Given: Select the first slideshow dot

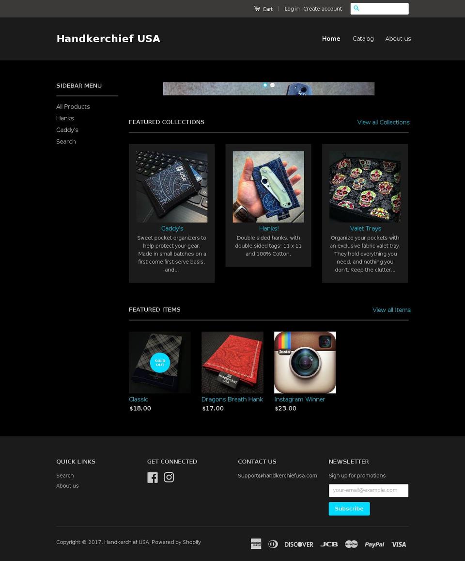Looking at the screenshot, I should (265, 85).
